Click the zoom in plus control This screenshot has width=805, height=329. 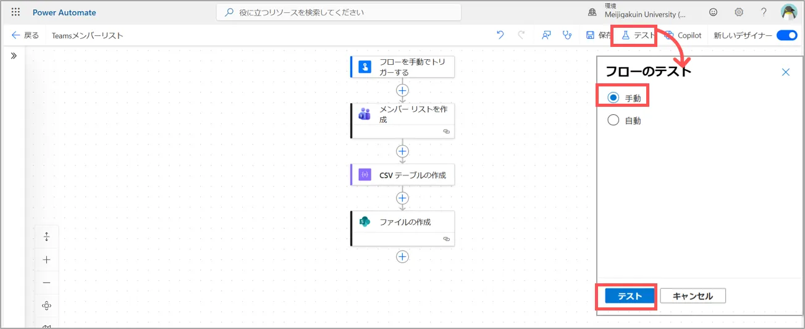pyautogui.click(x=46, y=260)
